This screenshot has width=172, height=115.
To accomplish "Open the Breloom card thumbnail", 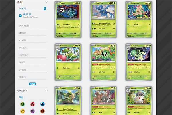I will (x=68, y=62).
